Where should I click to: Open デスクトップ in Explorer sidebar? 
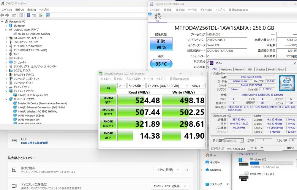tap(214, 184)
